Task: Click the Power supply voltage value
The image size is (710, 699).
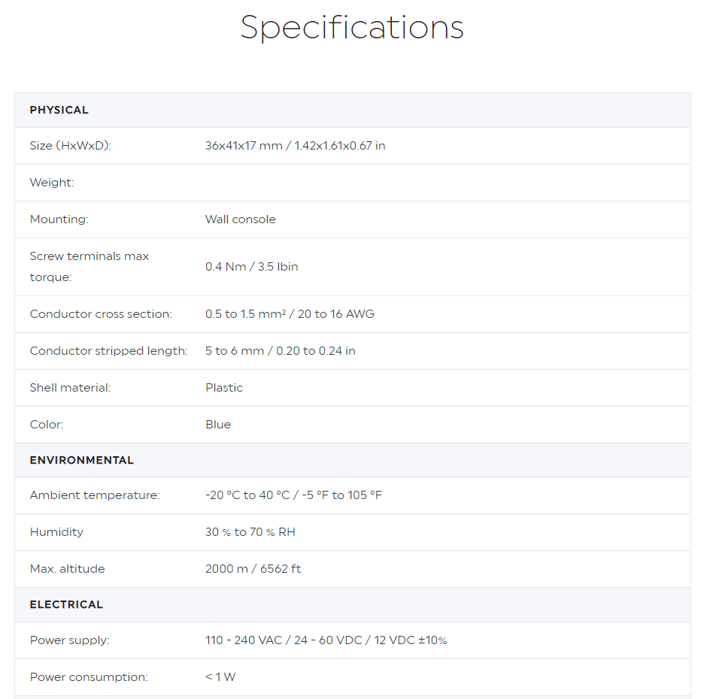Action: (x=326, y=640)
